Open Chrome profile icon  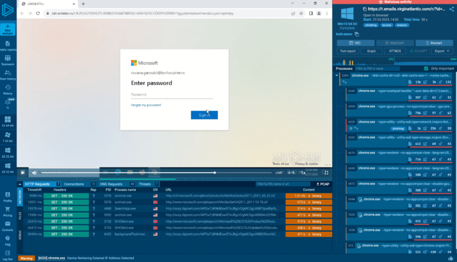click(x=319, y=14)
